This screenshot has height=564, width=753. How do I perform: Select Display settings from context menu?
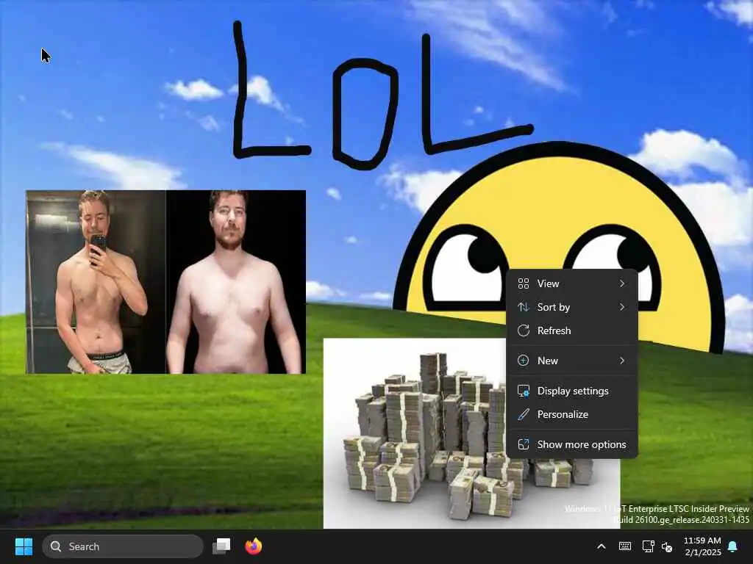point(572,391)
